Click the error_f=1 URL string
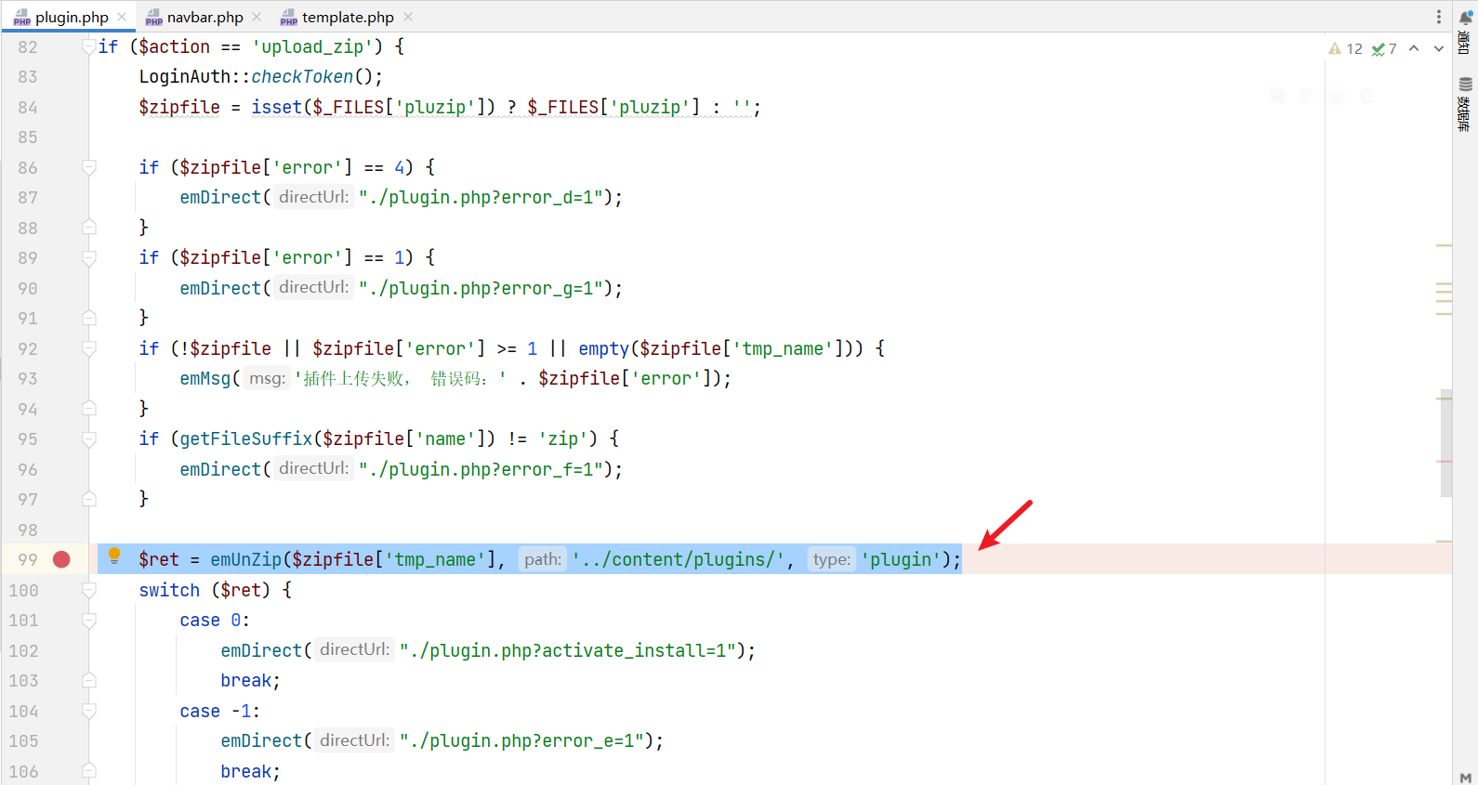This screenshot has height=785, width=1478. click(482, 469)
